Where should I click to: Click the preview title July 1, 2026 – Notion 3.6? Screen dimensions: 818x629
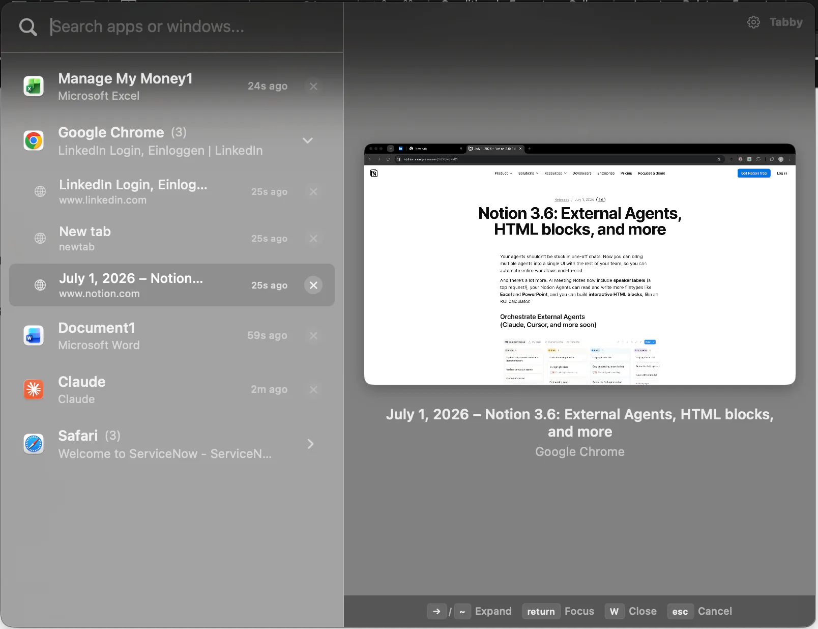580,423
